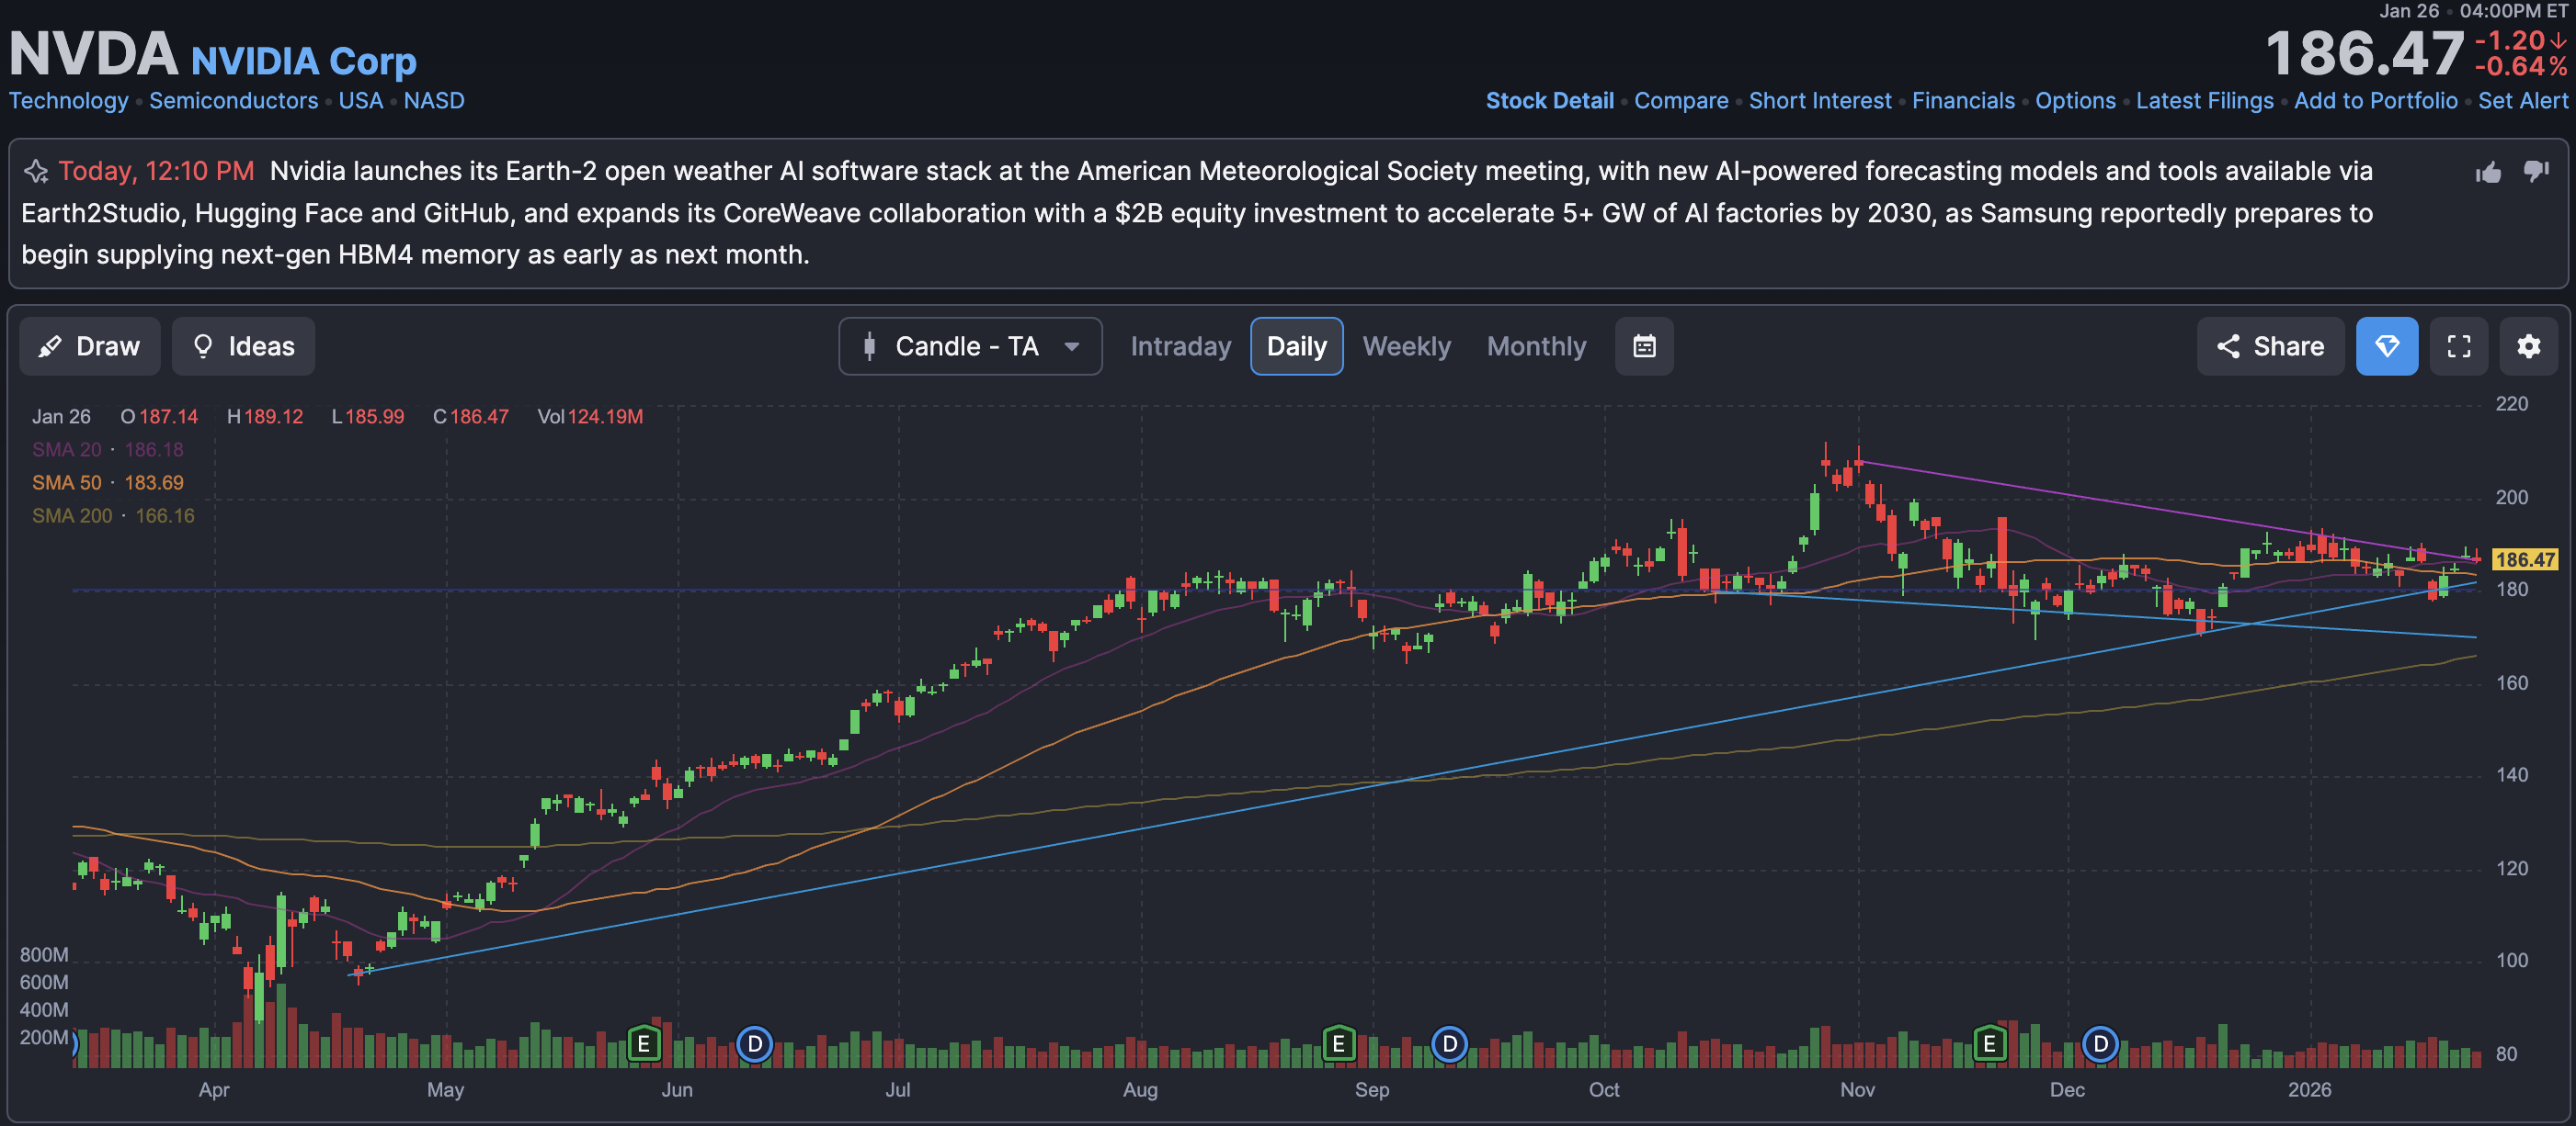
Task: Open the Candle - TA chart type dropdown
Action: click(969, 346)
